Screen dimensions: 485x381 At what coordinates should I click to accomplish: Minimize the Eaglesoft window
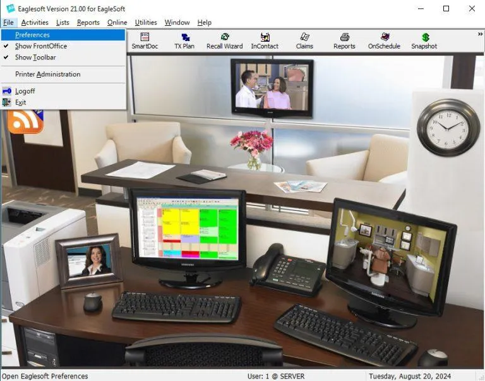click(421, 8)
